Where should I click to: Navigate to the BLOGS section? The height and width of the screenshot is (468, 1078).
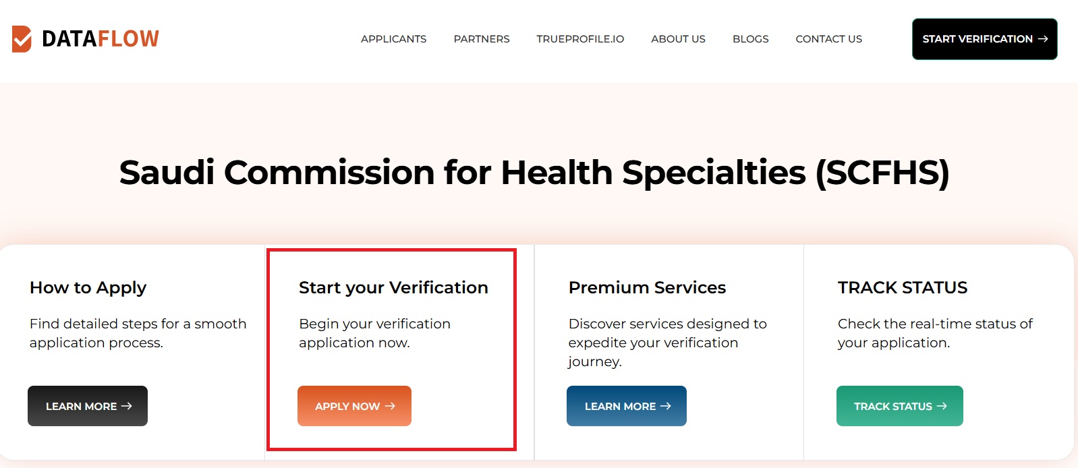(749, 39)
